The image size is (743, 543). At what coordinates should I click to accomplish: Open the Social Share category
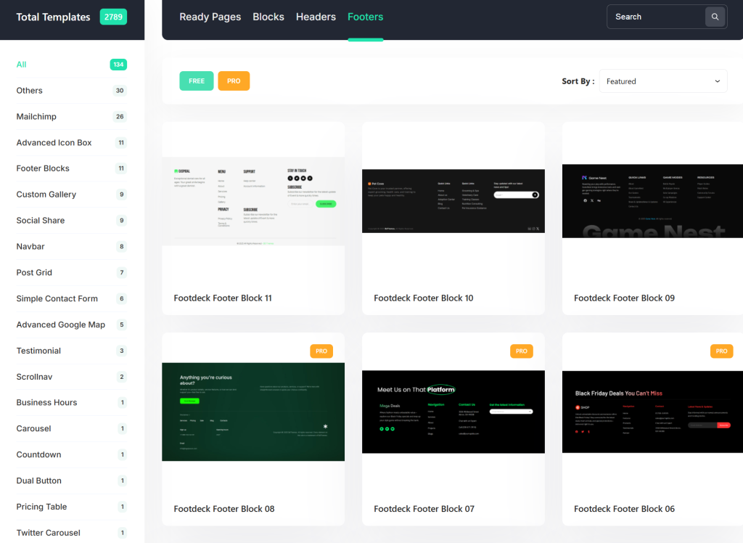point(71,221)
